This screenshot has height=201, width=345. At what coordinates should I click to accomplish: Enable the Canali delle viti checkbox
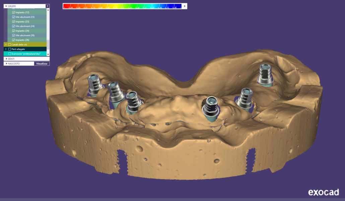pos(10,44)
